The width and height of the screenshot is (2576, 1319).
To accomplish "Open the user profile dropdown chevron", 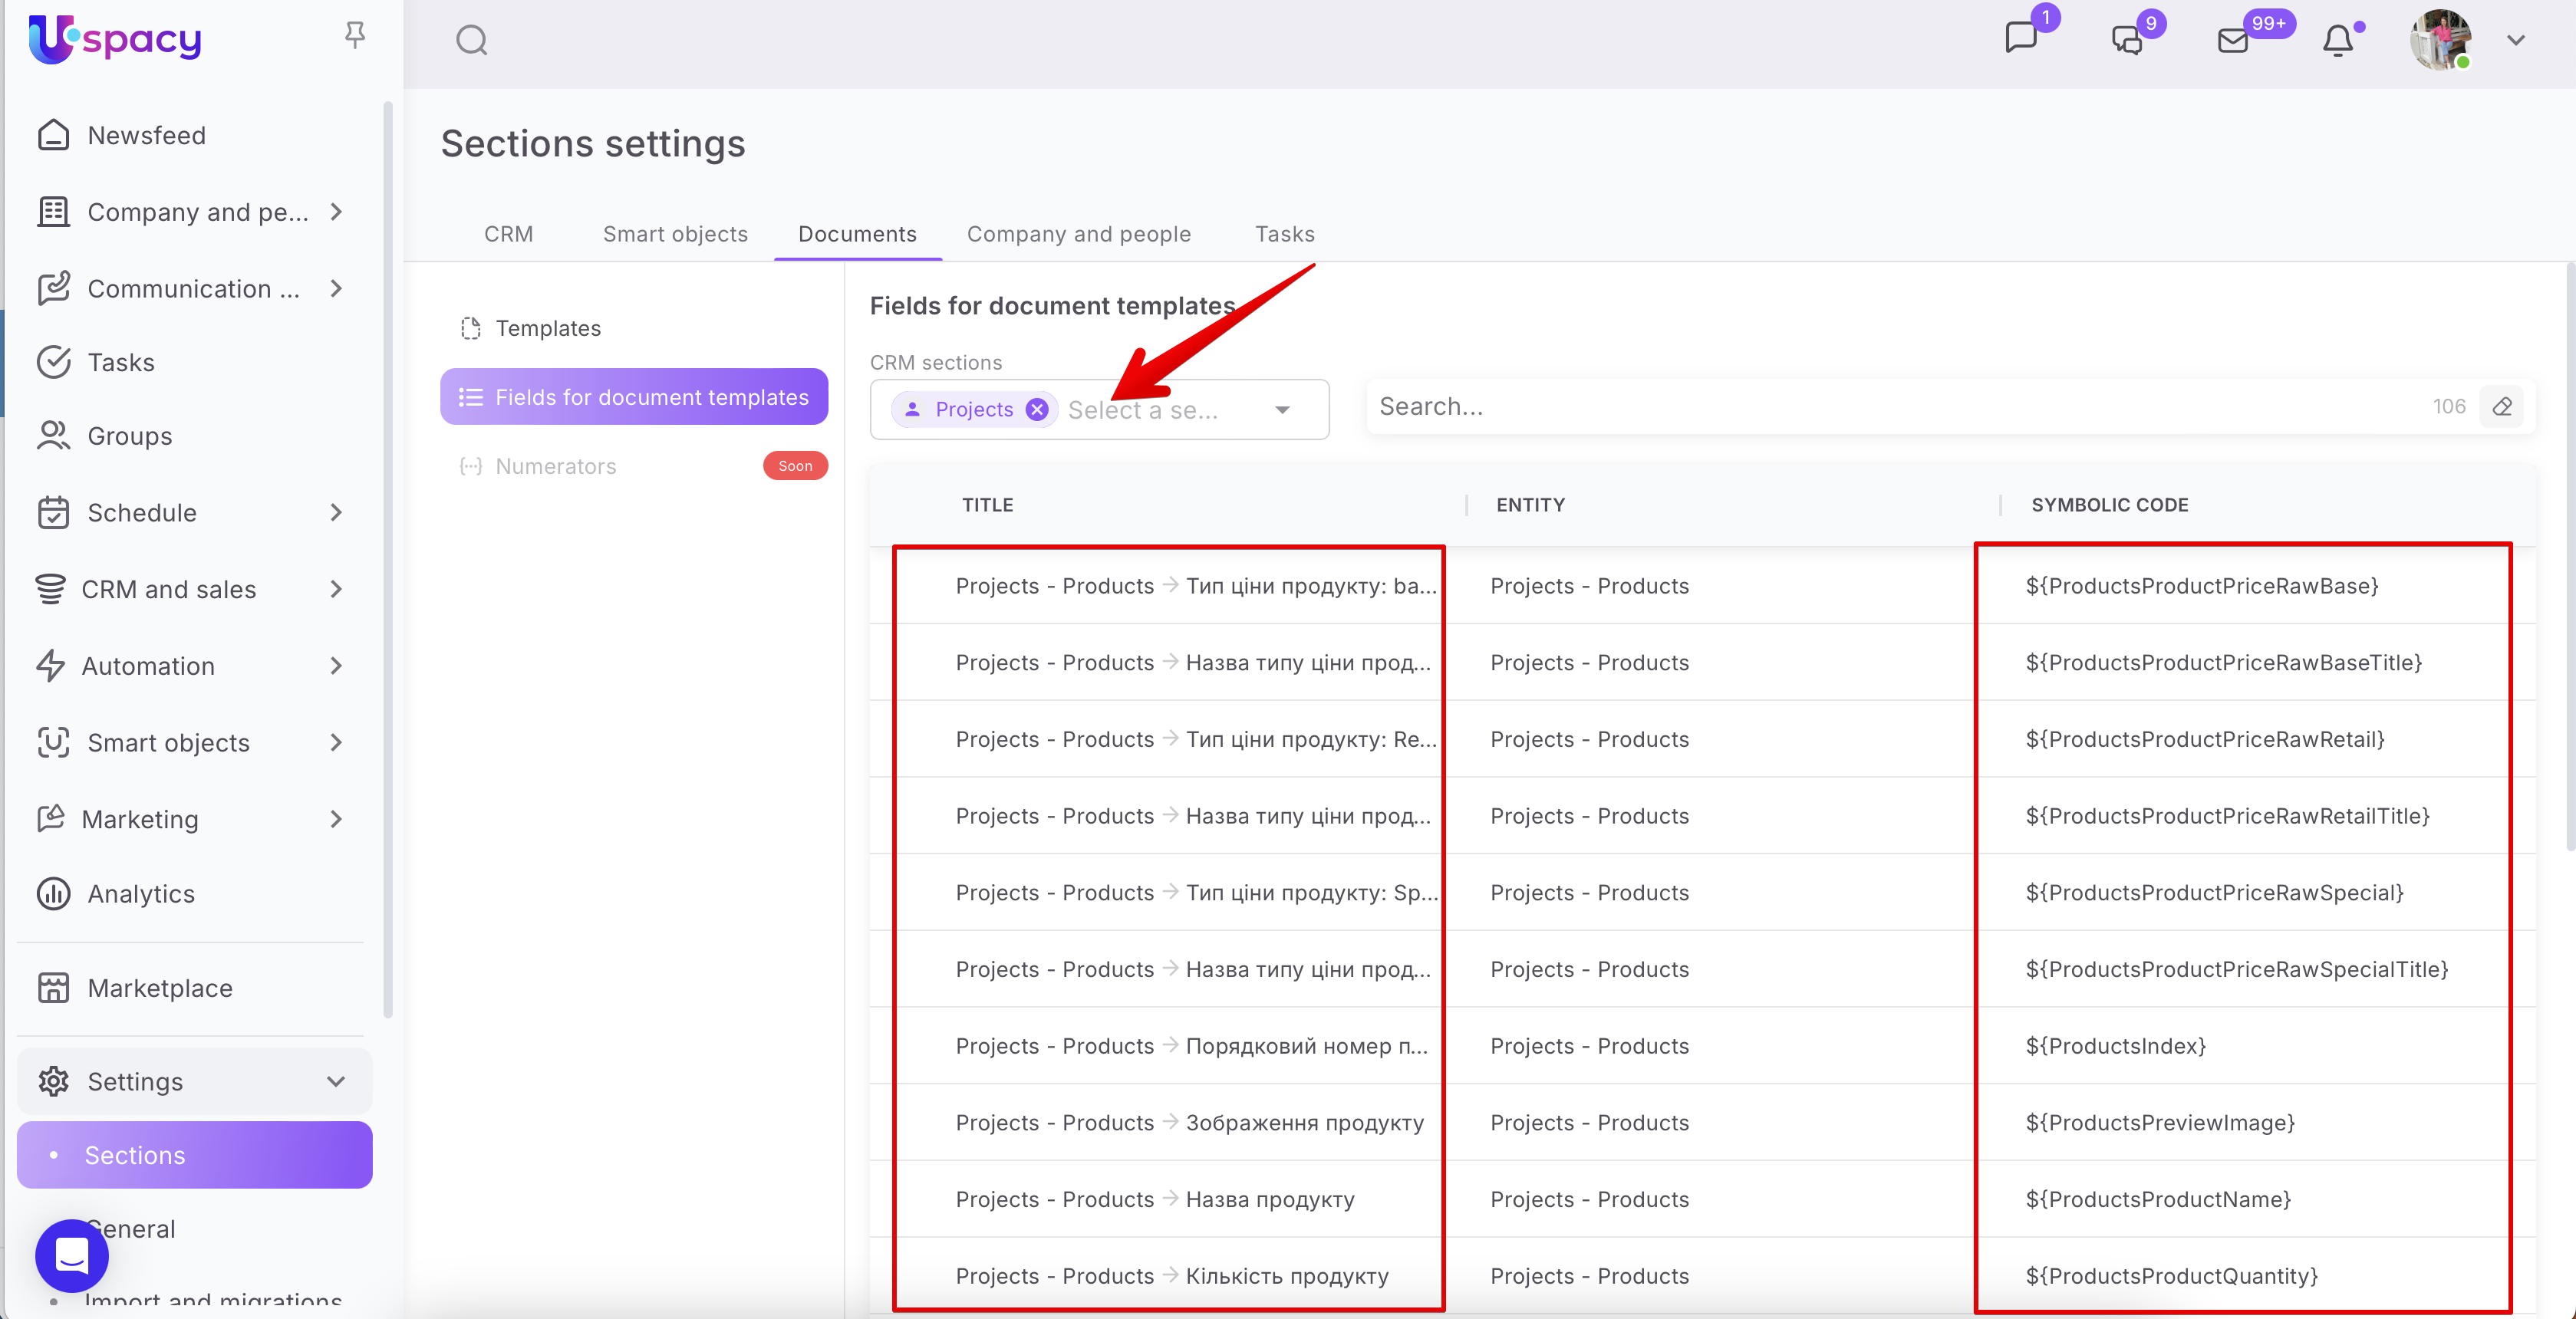I will [x=2516, y=41].
